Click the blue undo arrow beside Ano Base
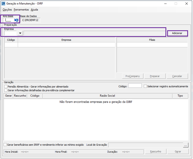The height and width of the screenshot is (159, 193). [16, 20]
